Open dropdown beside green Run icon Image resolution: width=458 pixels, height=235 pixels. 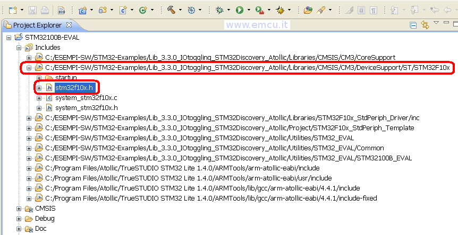tap(249, 10)
